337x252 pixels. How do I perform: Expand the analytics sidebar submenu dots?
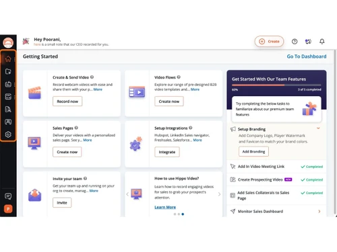pos(15,84)
